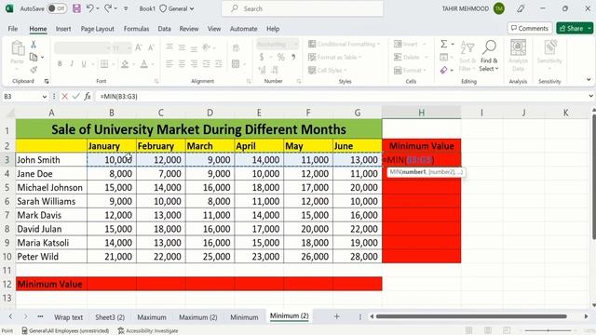Click the Enter checkmark in formula bar
Screen dimensions: 596x335
(x=76, y=97)
